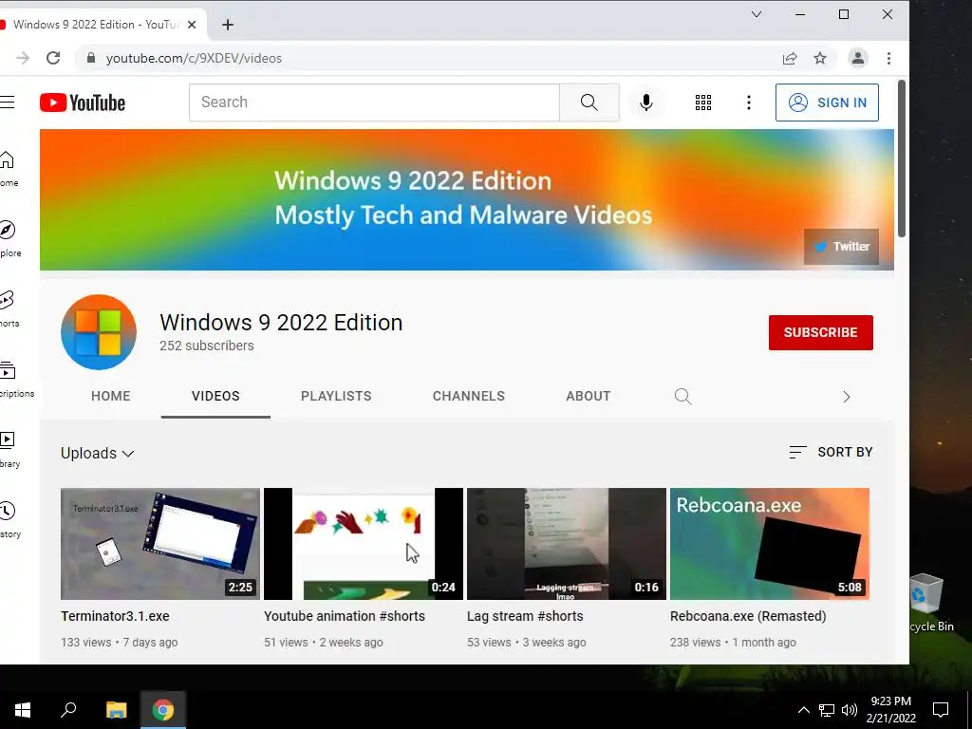Play the Lag stream thumbnail

point(567,544)
